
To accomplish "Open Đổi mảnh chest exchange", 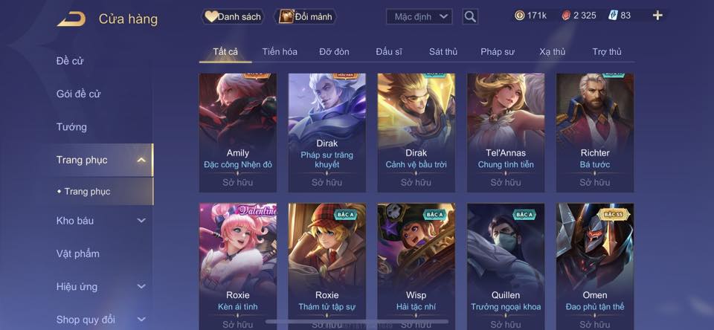I will pos(306,17).
